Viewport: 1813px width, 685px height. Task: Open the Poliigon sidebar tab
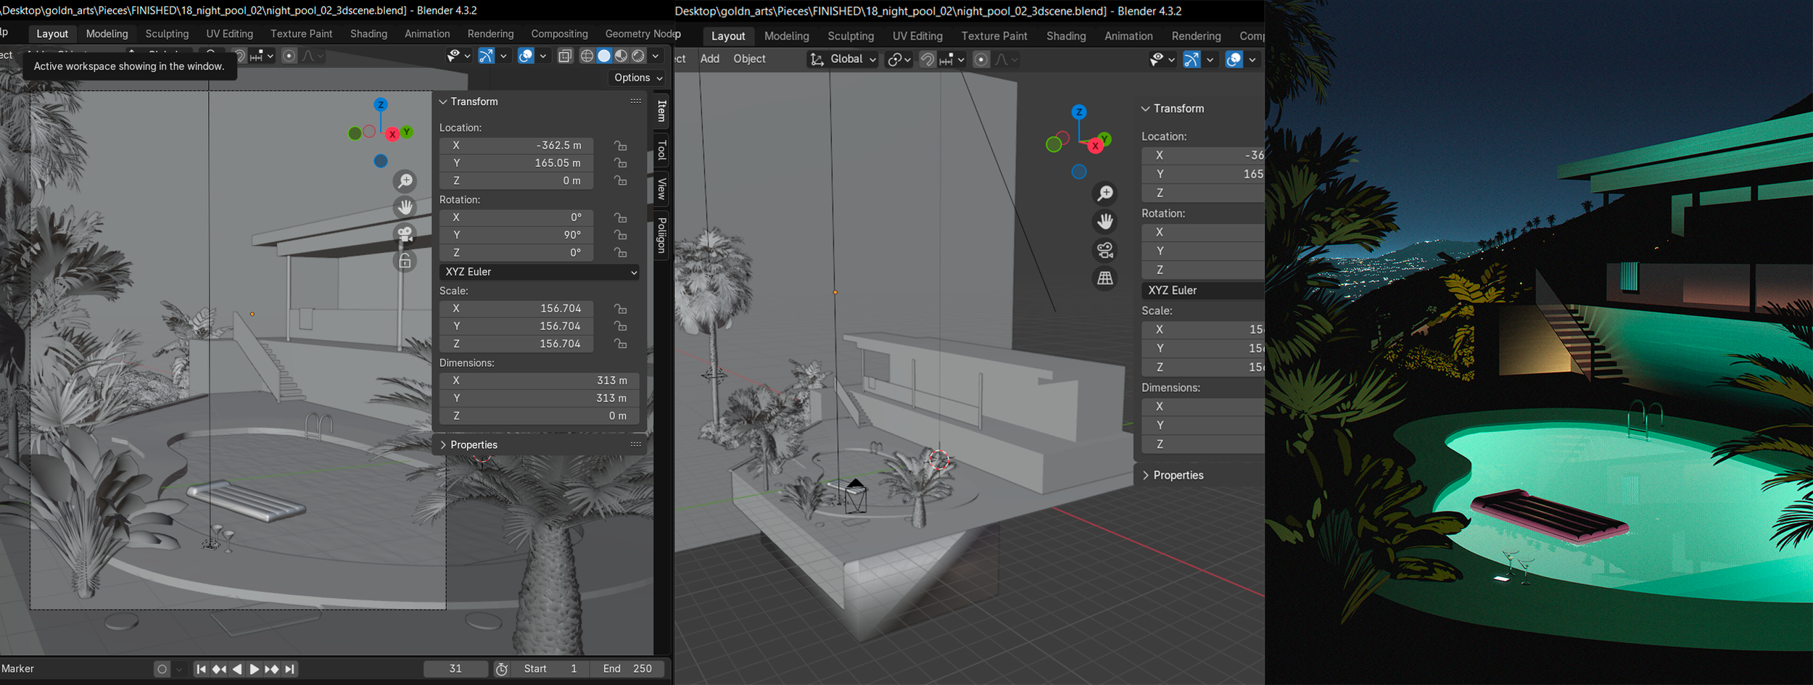(x=661, y=235)
